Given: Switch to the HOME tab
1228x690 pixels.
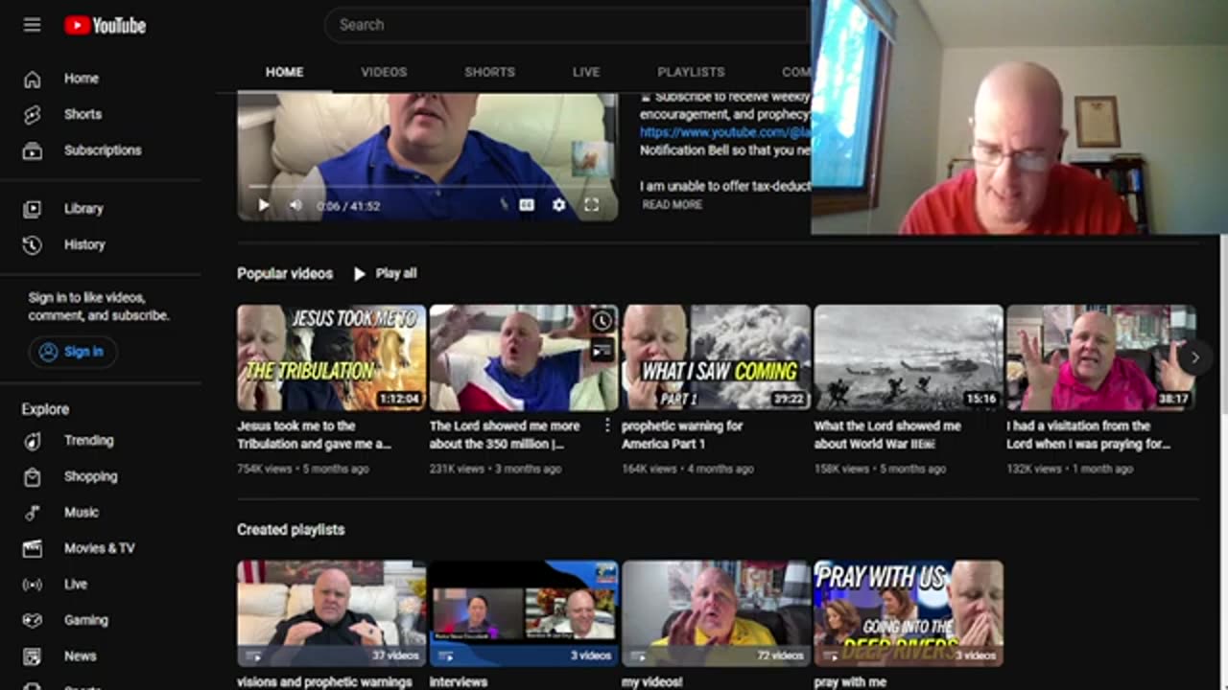Looking at the screenshot, I should pos(284,72).
